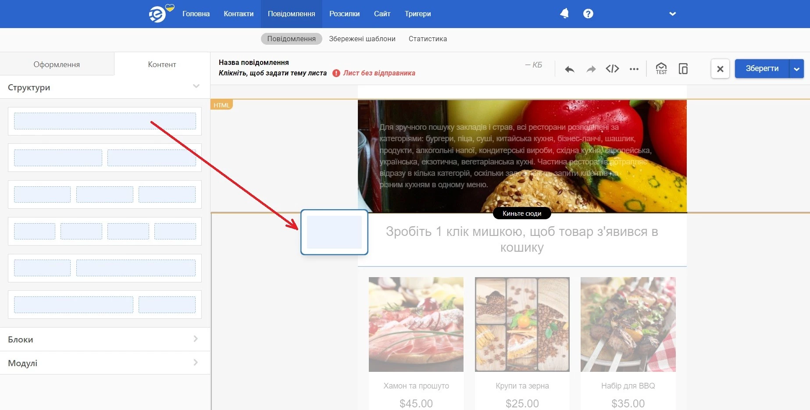
Task: Expand the account dropdown arrow in header
Action: point(672,14)
